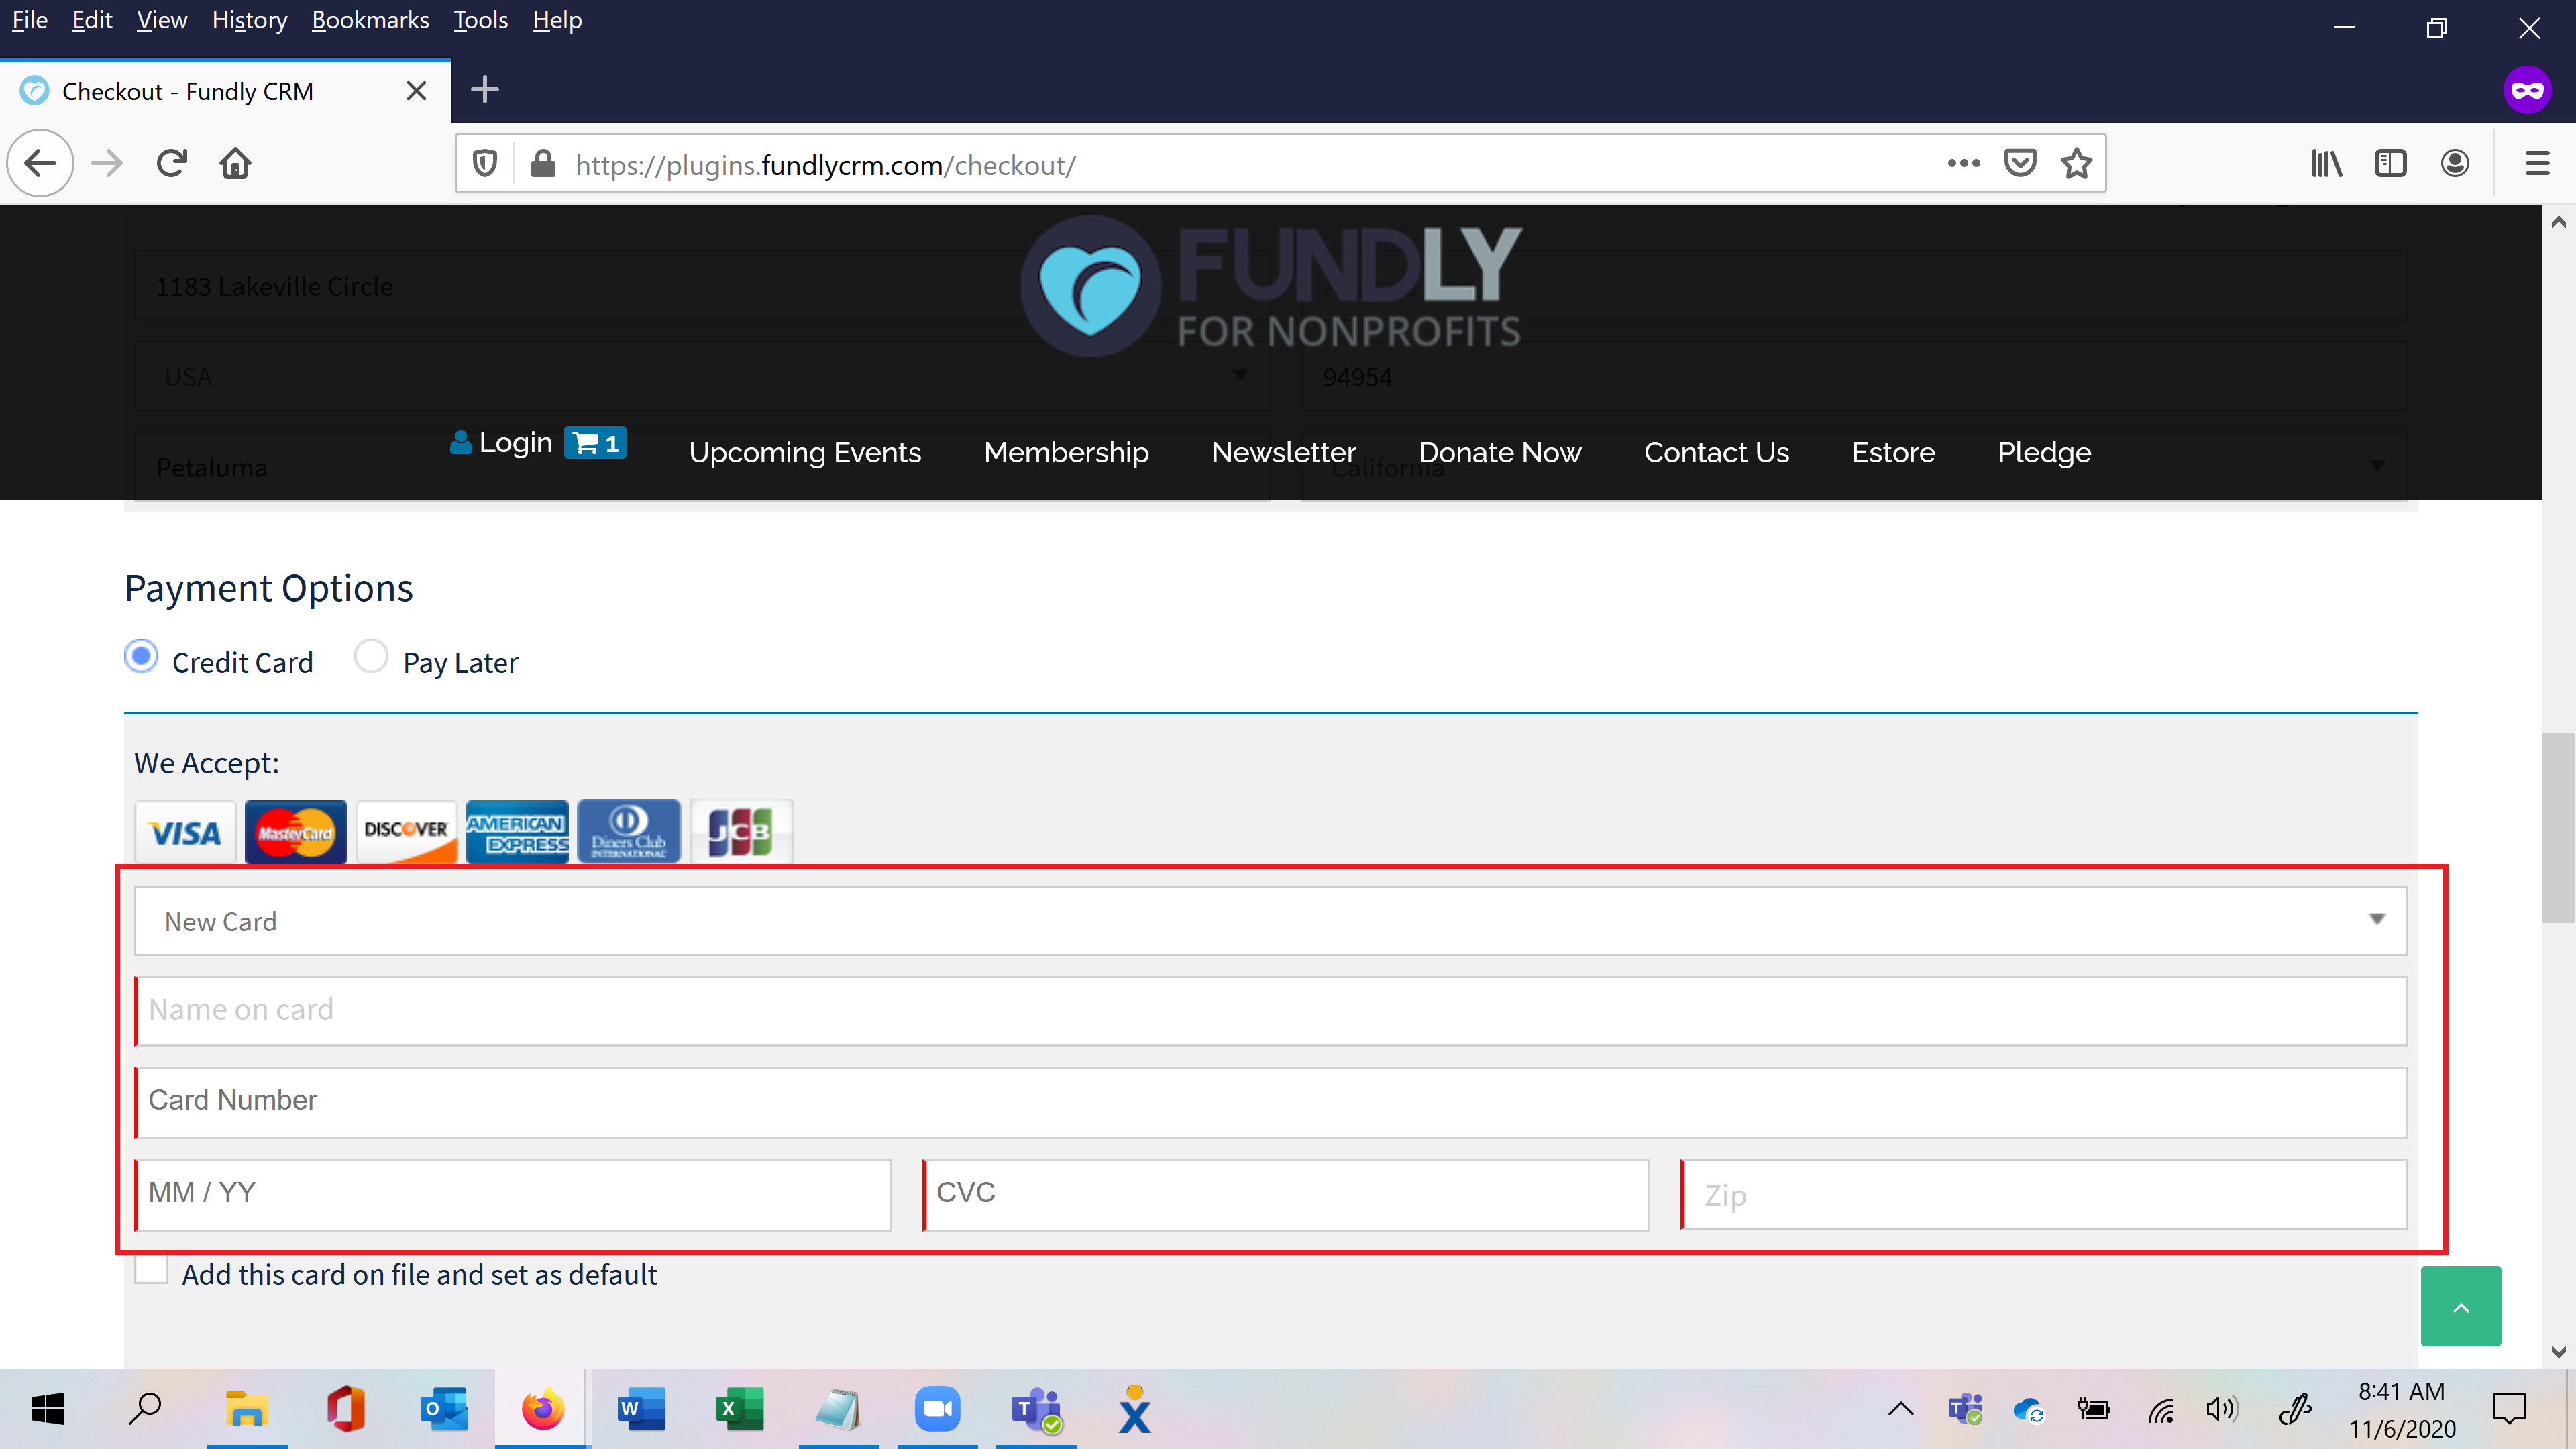Click Donate Now in navigation
This screenshot has height=1449, width=2576.
[x=1500, y=452]
